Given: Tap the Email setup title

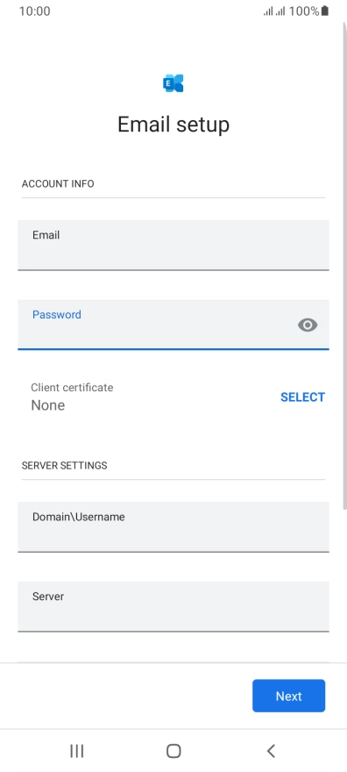Looking at the screenshot, I should click(173, 125).
